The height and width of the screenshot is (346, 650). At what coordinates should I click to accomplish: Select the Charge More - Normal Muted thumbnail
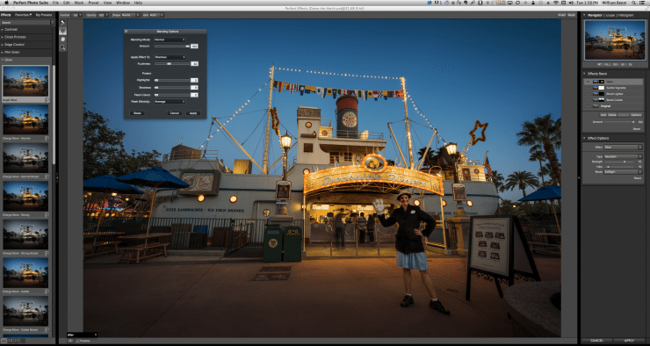[25, 158]
